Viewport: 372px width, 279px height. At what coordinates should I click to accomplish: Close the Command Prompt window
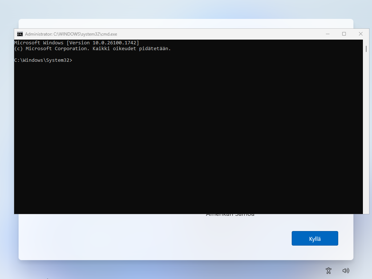[x=361, y=34]
